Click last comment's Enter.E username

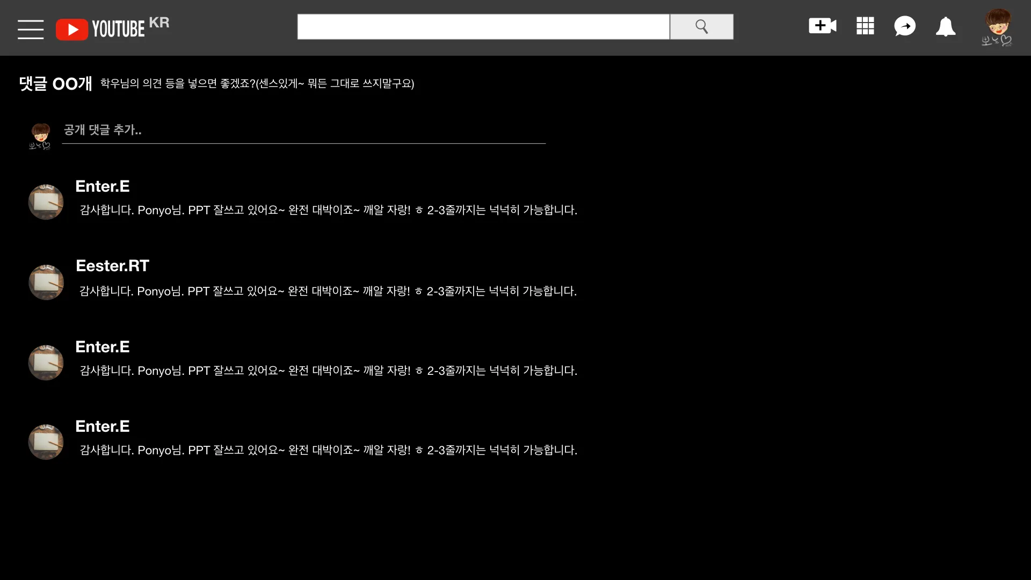pos(103,426)
